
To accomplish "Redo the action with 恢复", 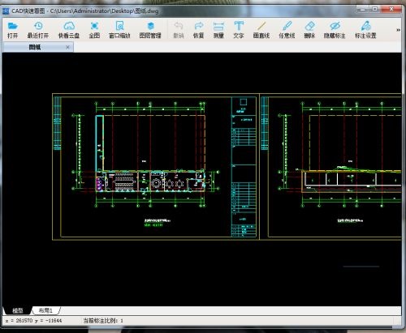I will (198, 30).
